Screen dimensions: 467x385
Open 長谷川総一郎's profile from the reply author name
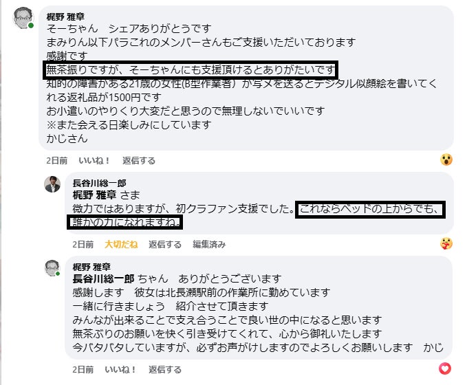point(99,183)
